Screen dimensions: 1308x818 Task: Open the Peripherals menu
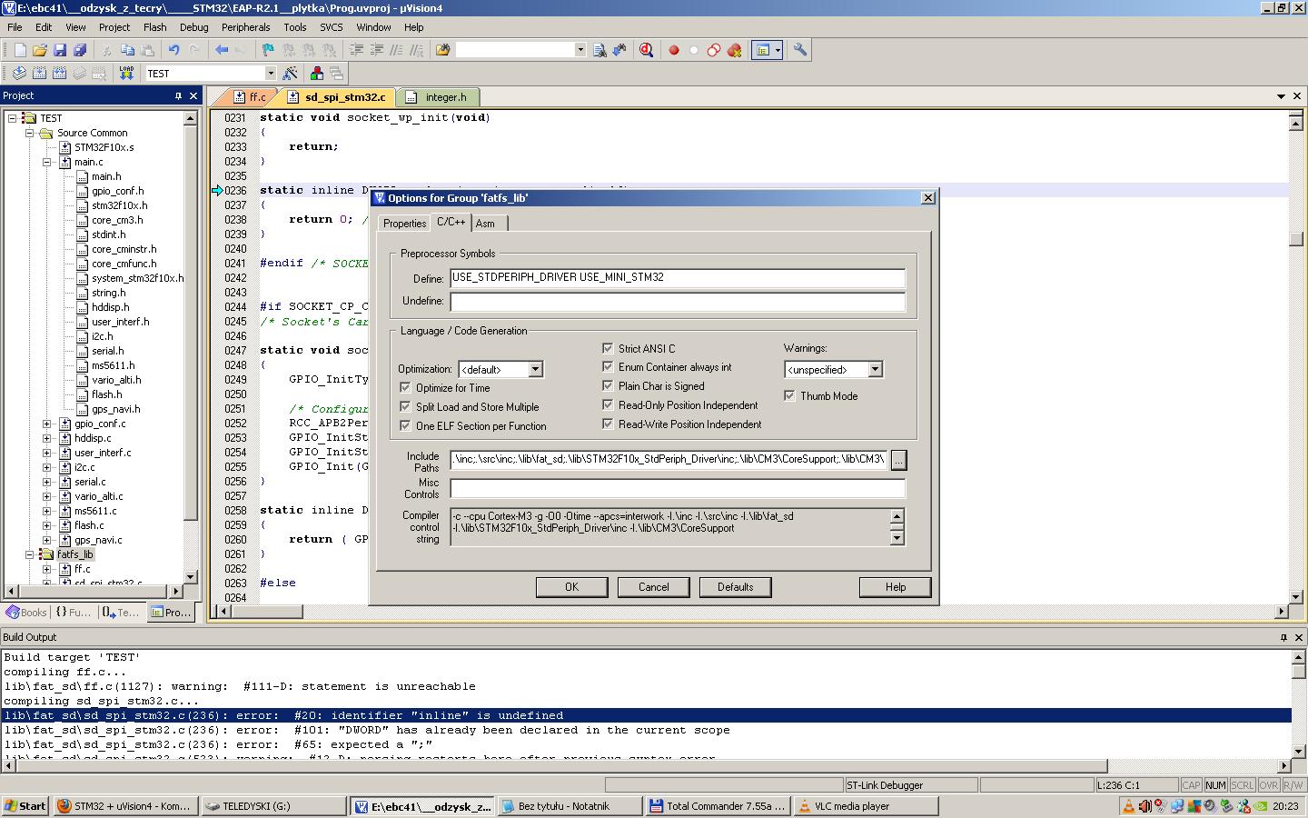pyautogui.click(x=245, y=27)
